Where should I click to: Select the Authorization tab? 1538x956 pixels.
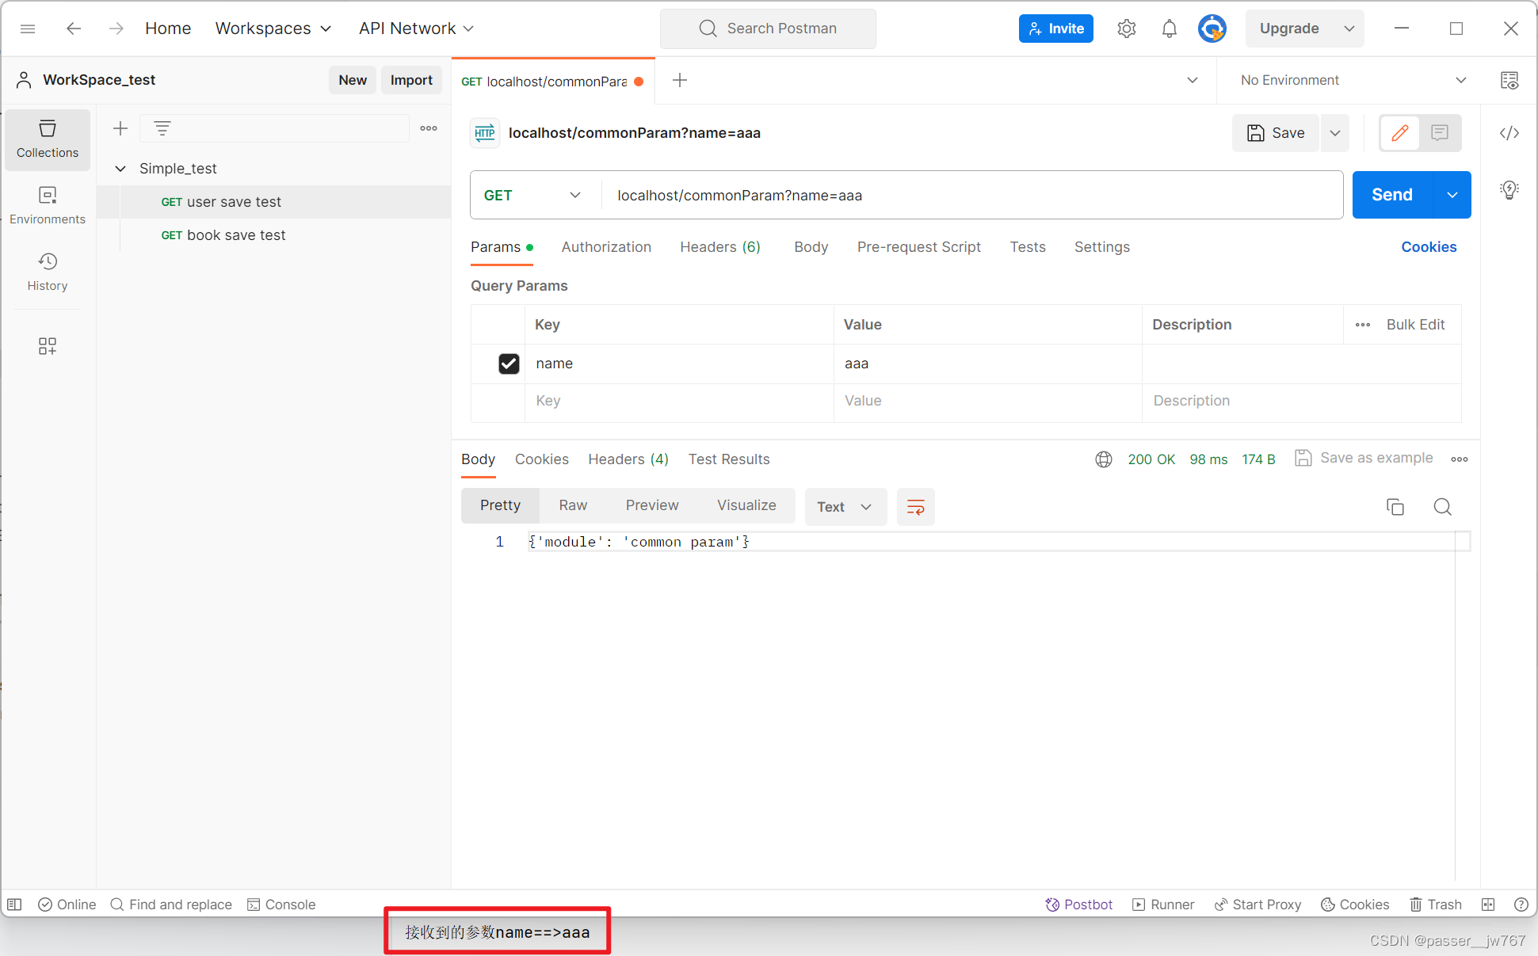[x=606, y=246]
